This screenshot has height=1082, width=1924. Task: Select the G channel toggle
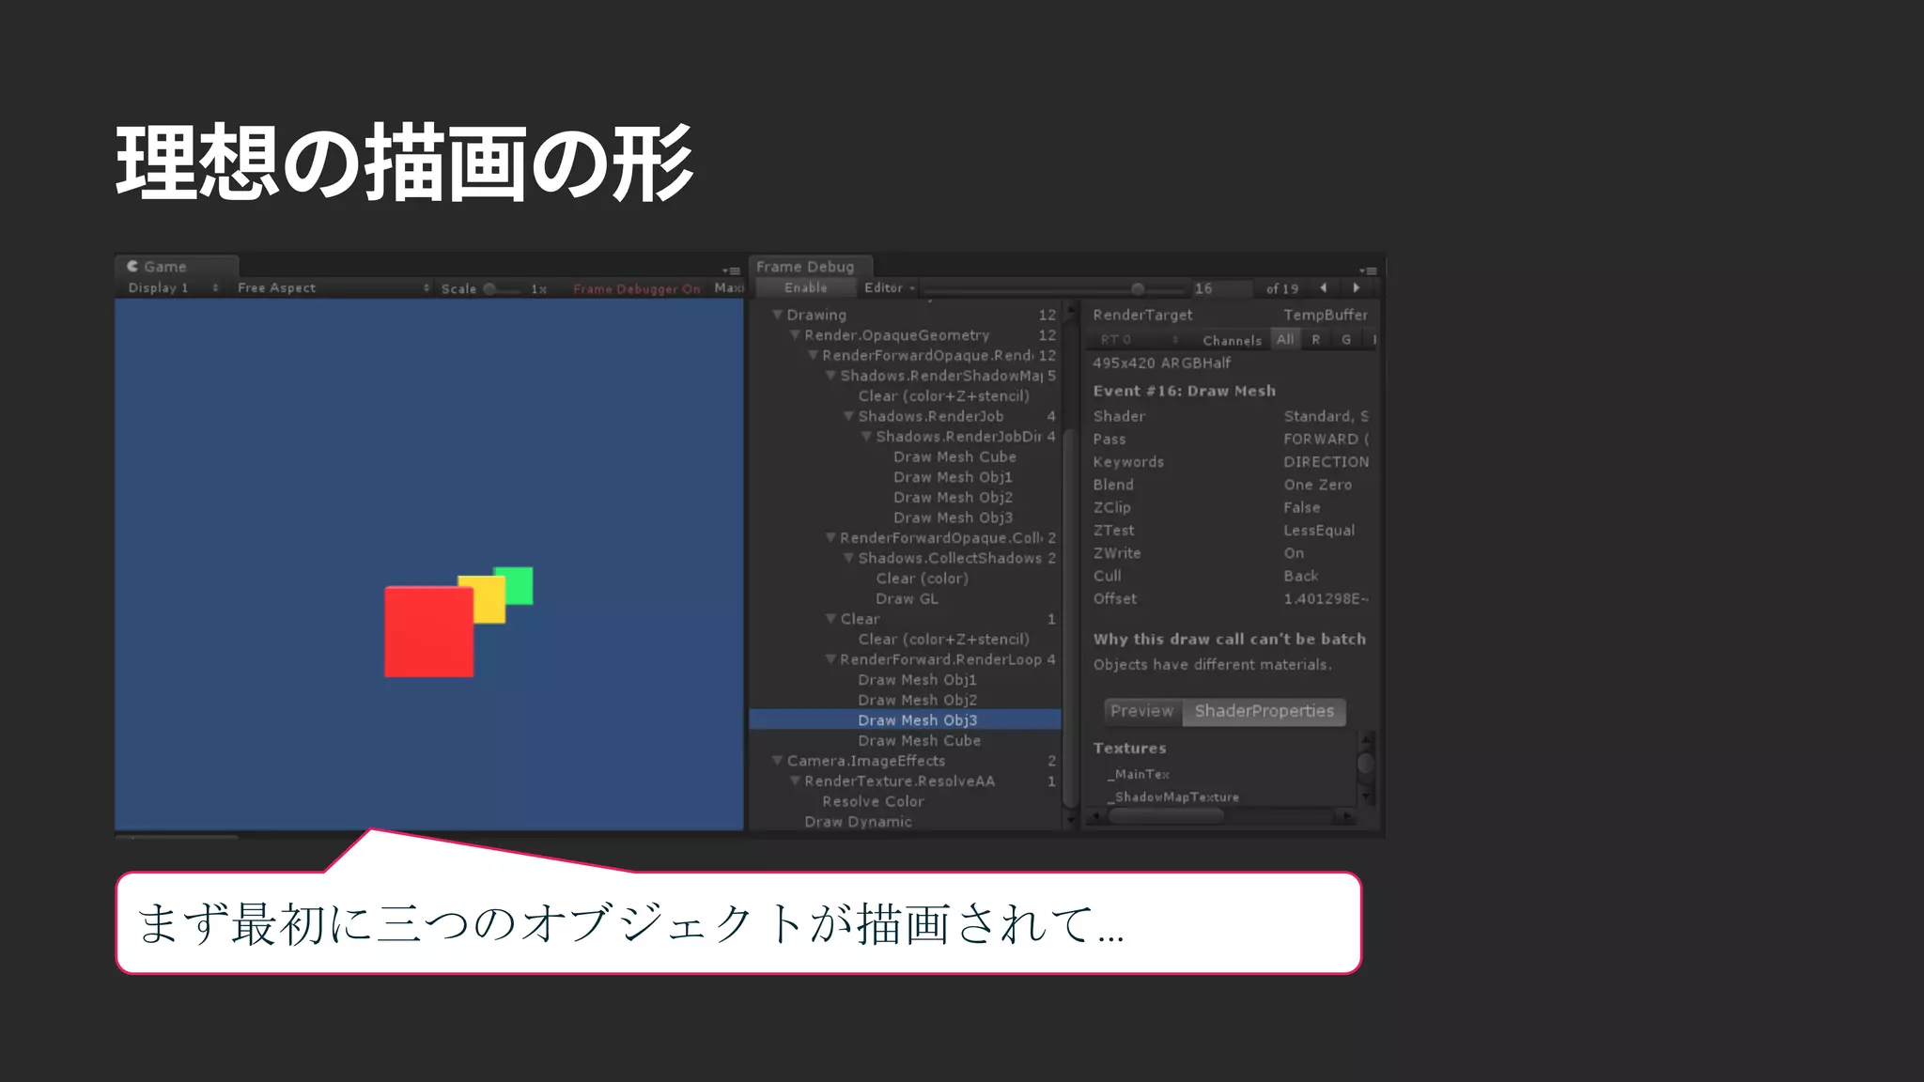pos(1346,339)
